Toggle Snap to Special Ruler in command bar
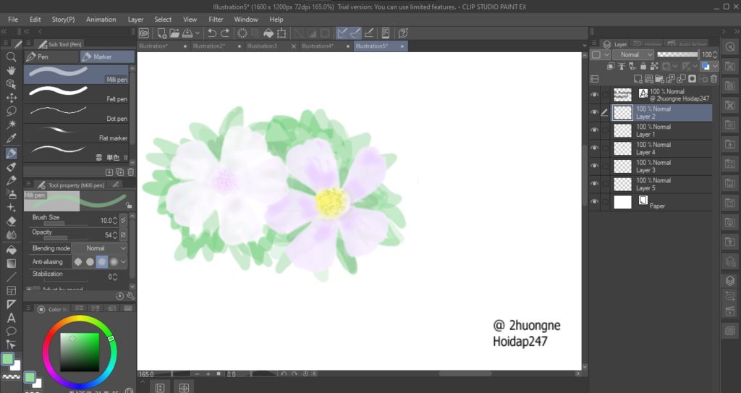 click(355, 33)
